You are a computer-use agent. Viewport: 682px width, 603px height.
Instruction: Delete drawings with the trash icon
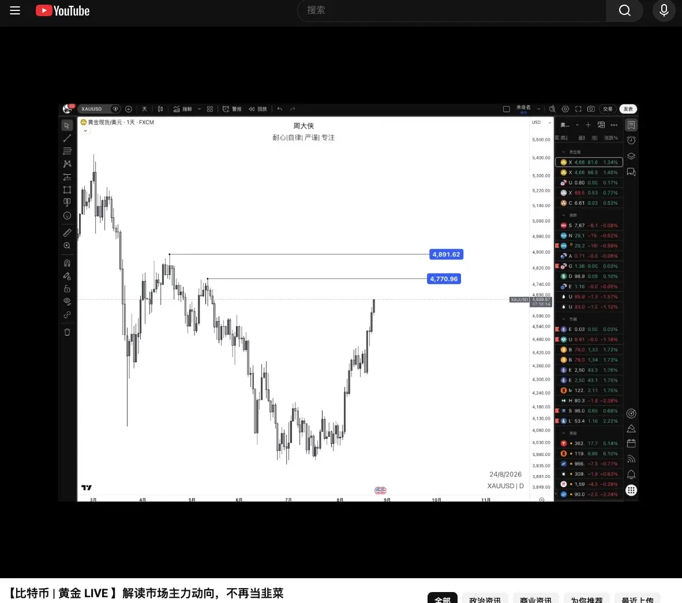[67, 332]
